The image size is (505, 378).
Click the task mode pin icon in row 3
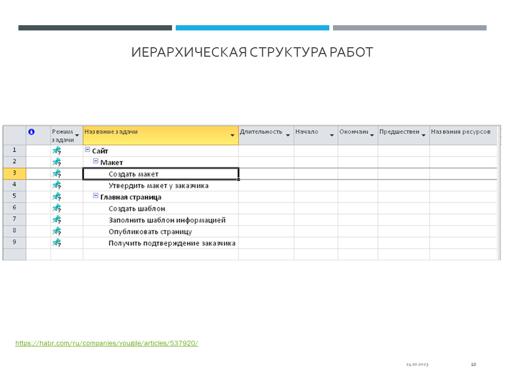click(x=57, y=174)
